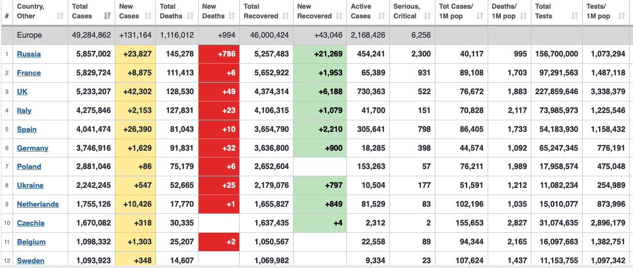Sort Country, Other column arrows

click(60, 16)
